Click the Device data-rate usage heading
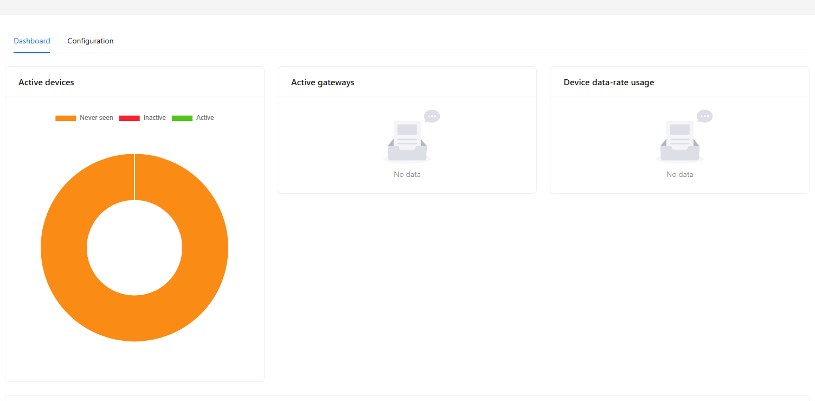 point(608,82)
